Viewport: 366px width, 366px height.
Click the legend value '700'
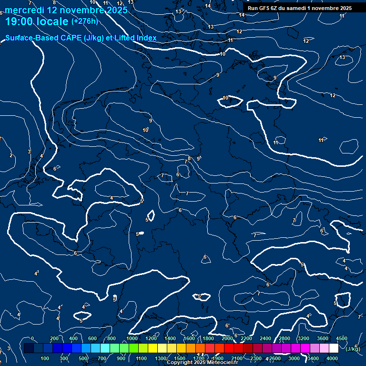(x=102, y=358)
